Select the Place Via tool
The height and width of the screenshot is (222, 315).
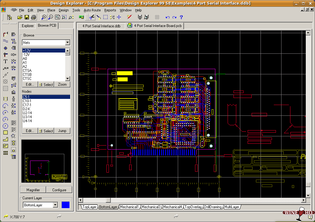[5, 55]
